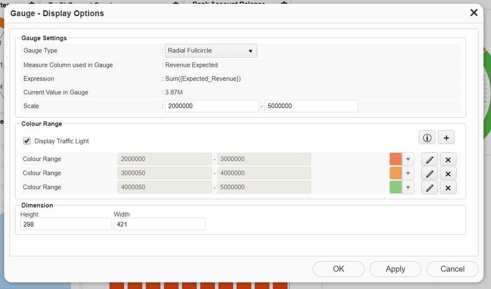
Task: Uncheck Display Traffic Light checkbox
Action: pos(27,141)
